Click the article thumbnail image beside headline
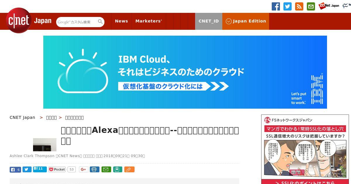 (x=45, y=145)
